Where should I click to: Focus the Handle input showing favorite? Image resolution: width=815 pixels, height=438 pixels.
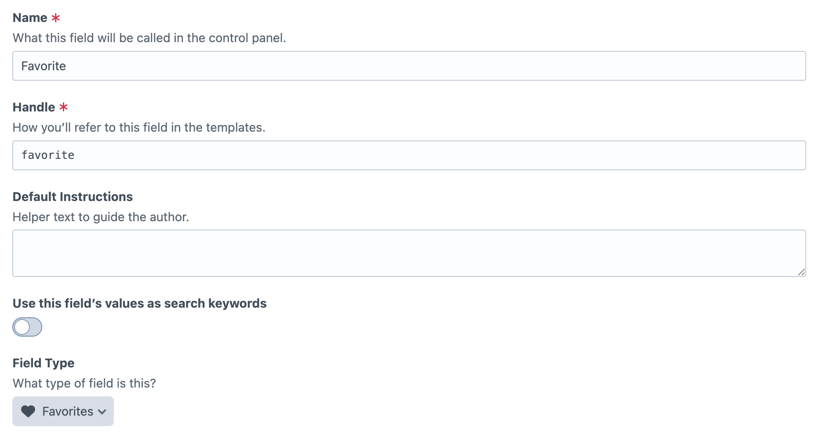click(x=409, y=155)
